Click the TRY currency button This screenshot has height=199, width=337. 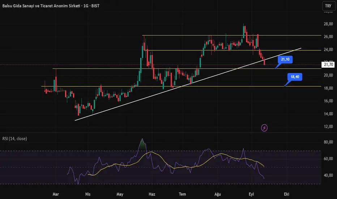tap(328, 6)
